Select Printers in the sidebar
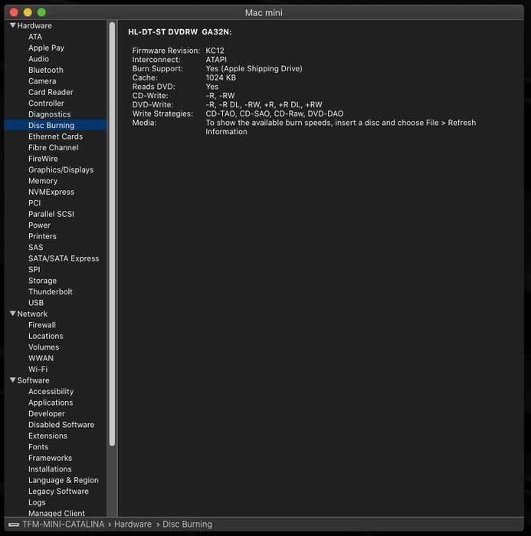 pos(42,236)
